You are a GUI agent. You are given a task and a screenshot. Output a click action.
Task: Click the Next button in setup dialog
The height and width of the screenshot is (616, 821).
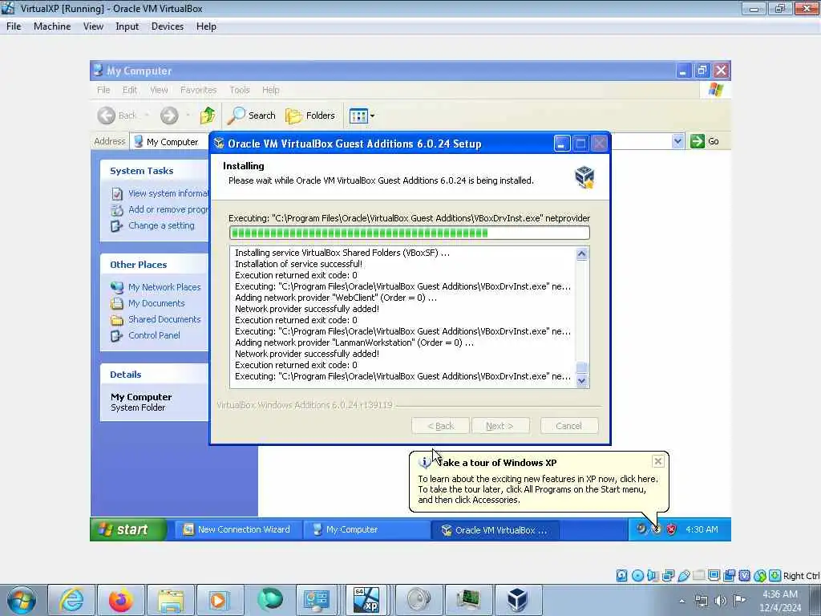500,426
